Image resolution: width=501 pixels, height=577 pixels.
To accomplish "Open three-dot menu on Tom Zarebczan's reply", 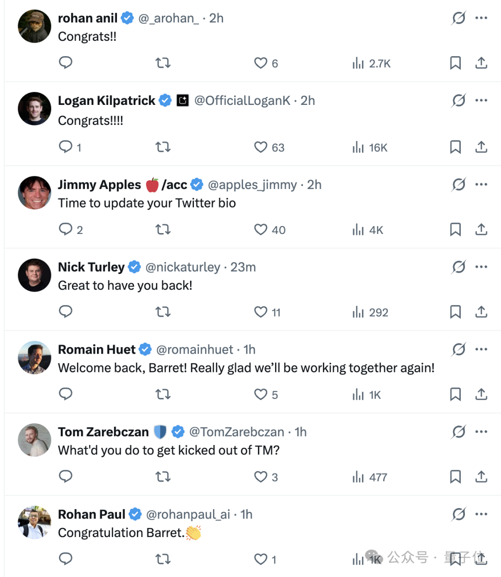I will click(482, 432).
